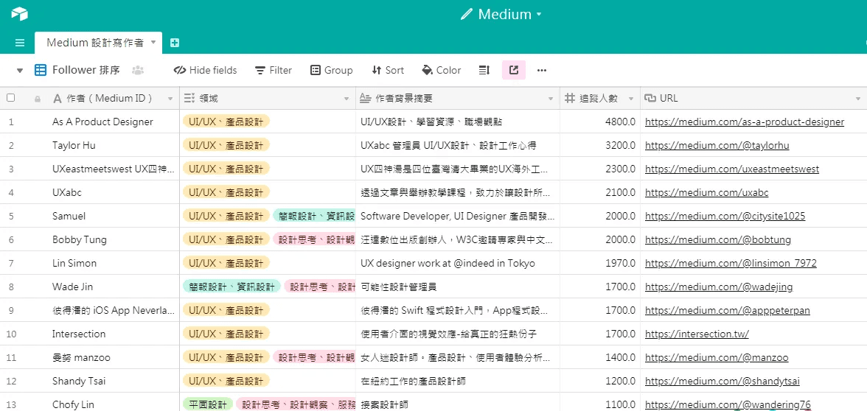The image size is (867, 411).
Task: Open 作者 (Medium ID) column dropdown
Action: (170, 99)
